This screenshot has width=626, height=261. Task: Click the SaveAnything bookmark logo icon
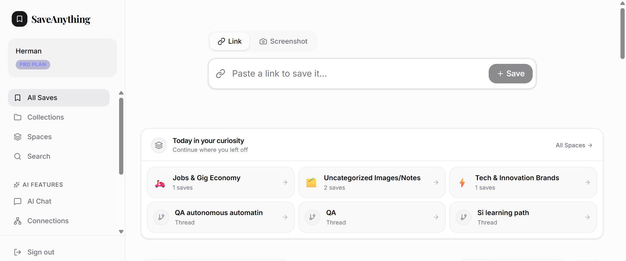click(20, 19)
